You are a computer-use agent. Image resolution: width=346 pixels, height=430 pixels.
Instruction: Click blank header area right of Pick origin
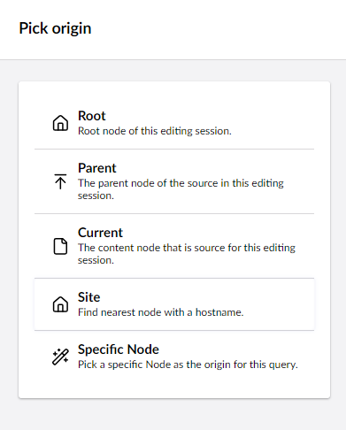click(x=219, y=29)
